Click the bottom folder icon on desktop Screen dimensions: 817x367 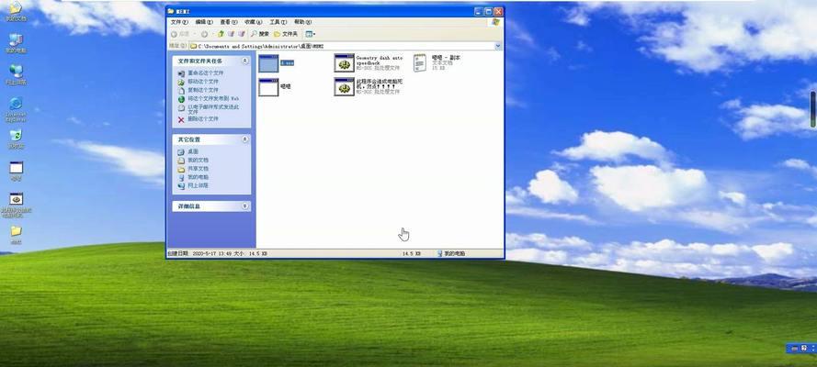[17, 231]
